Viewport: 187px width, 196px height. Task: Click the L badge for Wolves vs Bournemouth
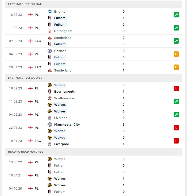tap(176, 88)
